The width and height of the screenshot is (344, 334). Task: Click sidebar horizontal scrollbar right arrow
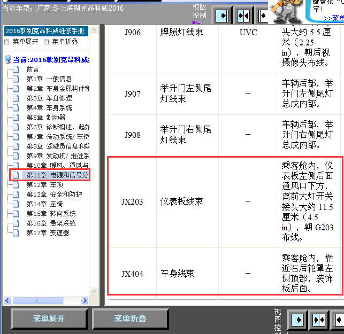coord(85,300)
